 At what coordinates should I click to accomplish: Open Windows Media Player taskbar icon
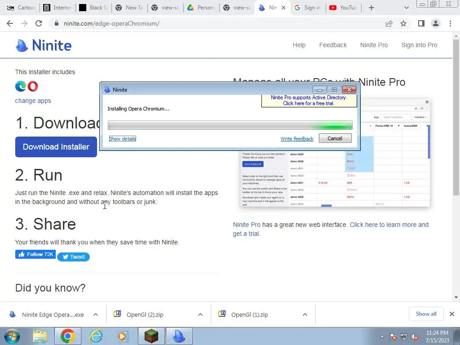[x=123, y=336]
